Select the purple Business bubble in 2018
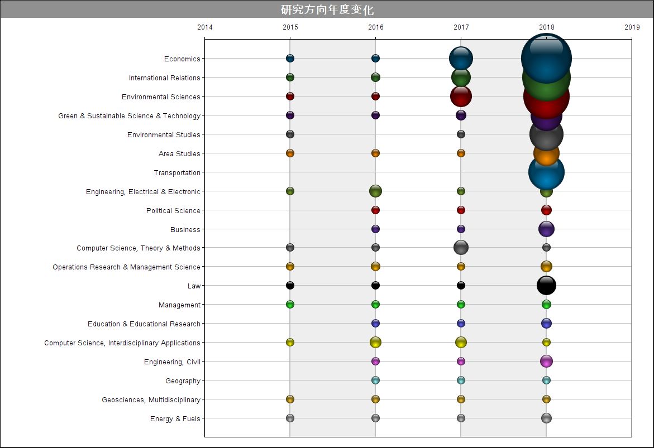654x448 pixels. [x=546, y=229]
